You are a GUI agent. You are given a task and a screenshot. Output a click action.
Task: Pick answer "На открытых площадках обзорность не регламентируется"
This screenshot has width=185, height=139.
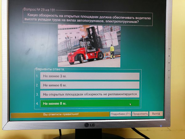pos(90,94)
